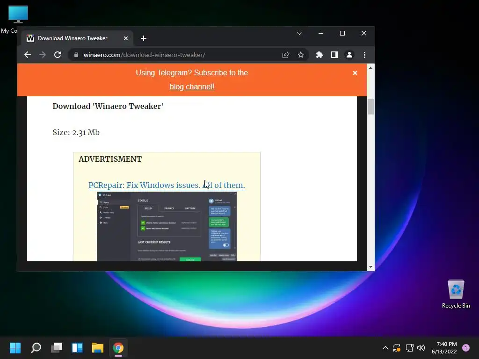Open the Widgets taskbar icon
479x359 pixels.
pyautogui.click(x=77, y=348)
